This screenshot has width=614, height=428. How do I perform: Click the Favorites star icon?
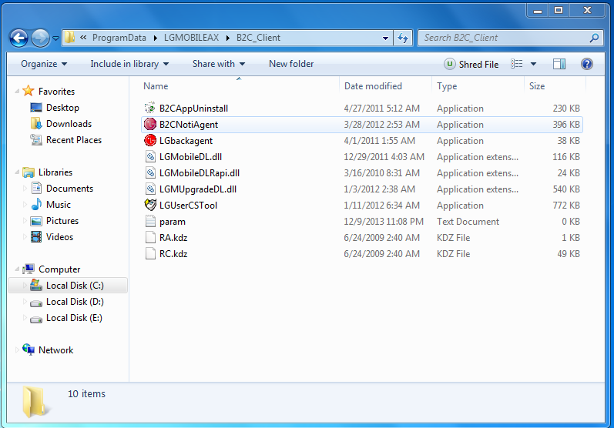(x=29, y=91)
